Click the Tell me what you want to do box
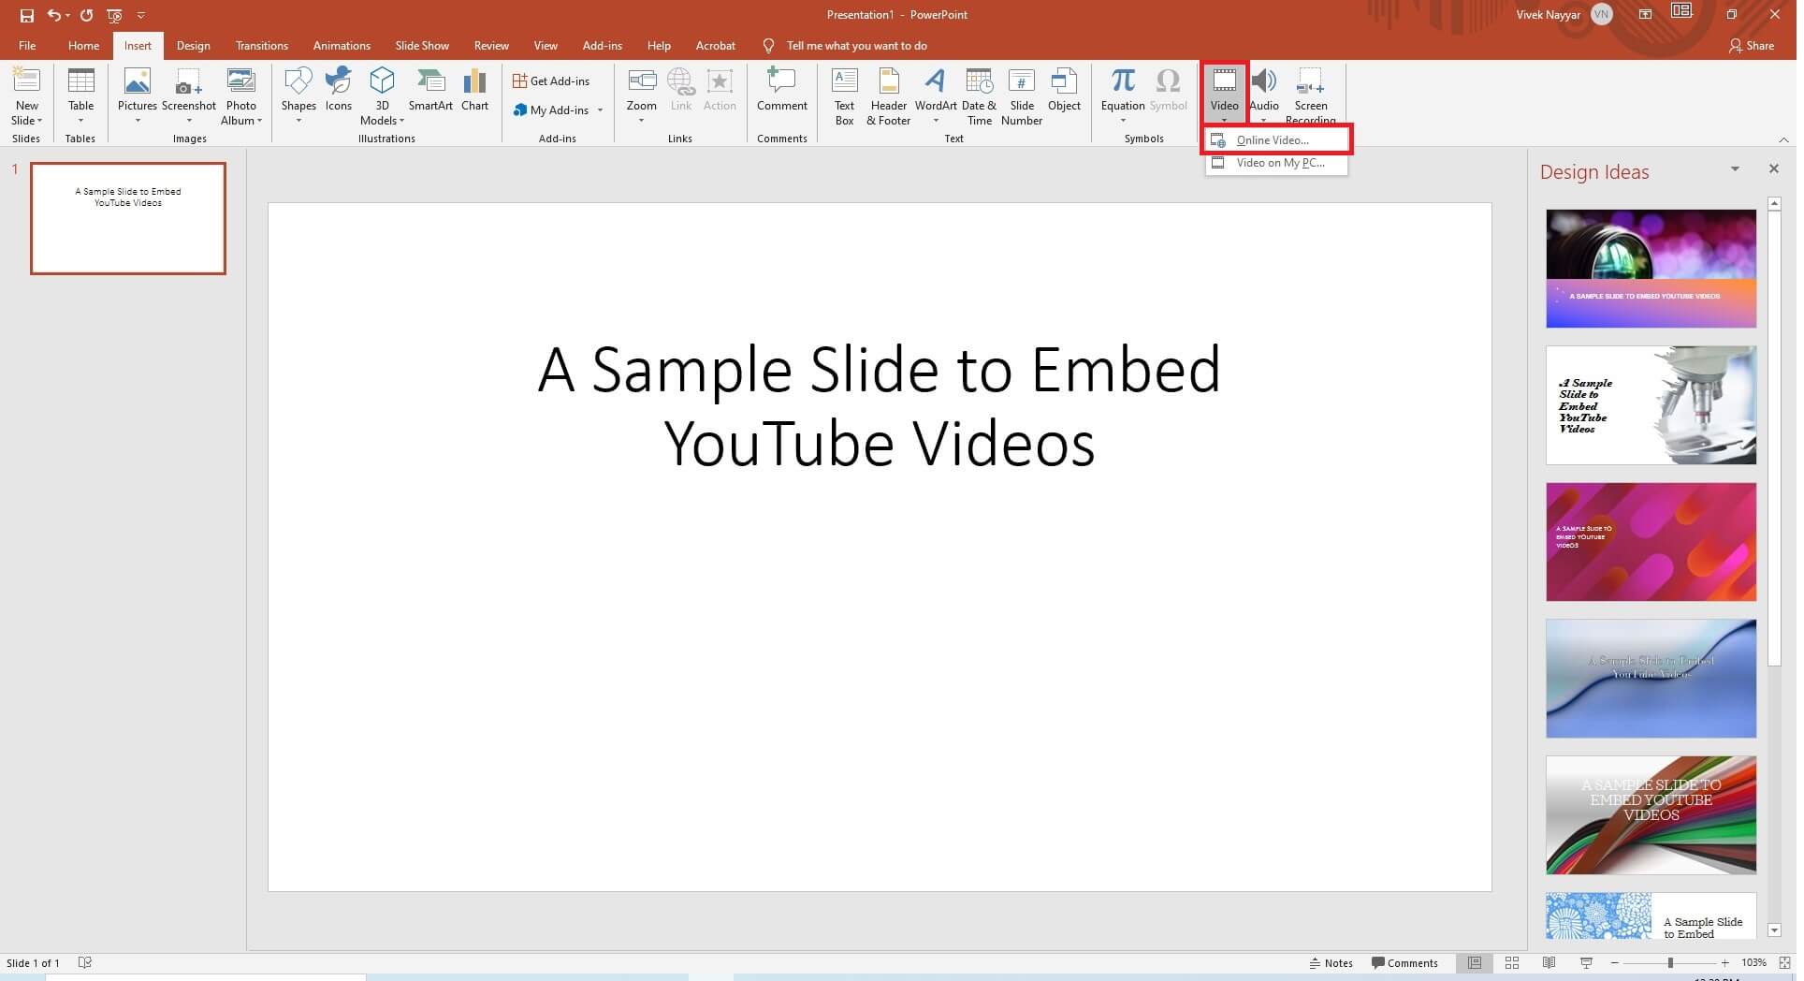Screen dimensions: 1804x981 pos(856,46)
